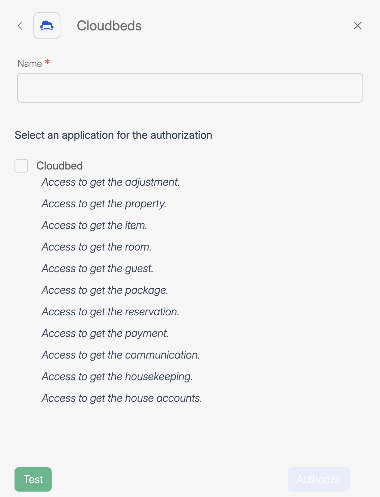Viewport: 380px width, 497px height.
Task: Select the 'Access to get the communication' scope
Action: tap(120, 355)
